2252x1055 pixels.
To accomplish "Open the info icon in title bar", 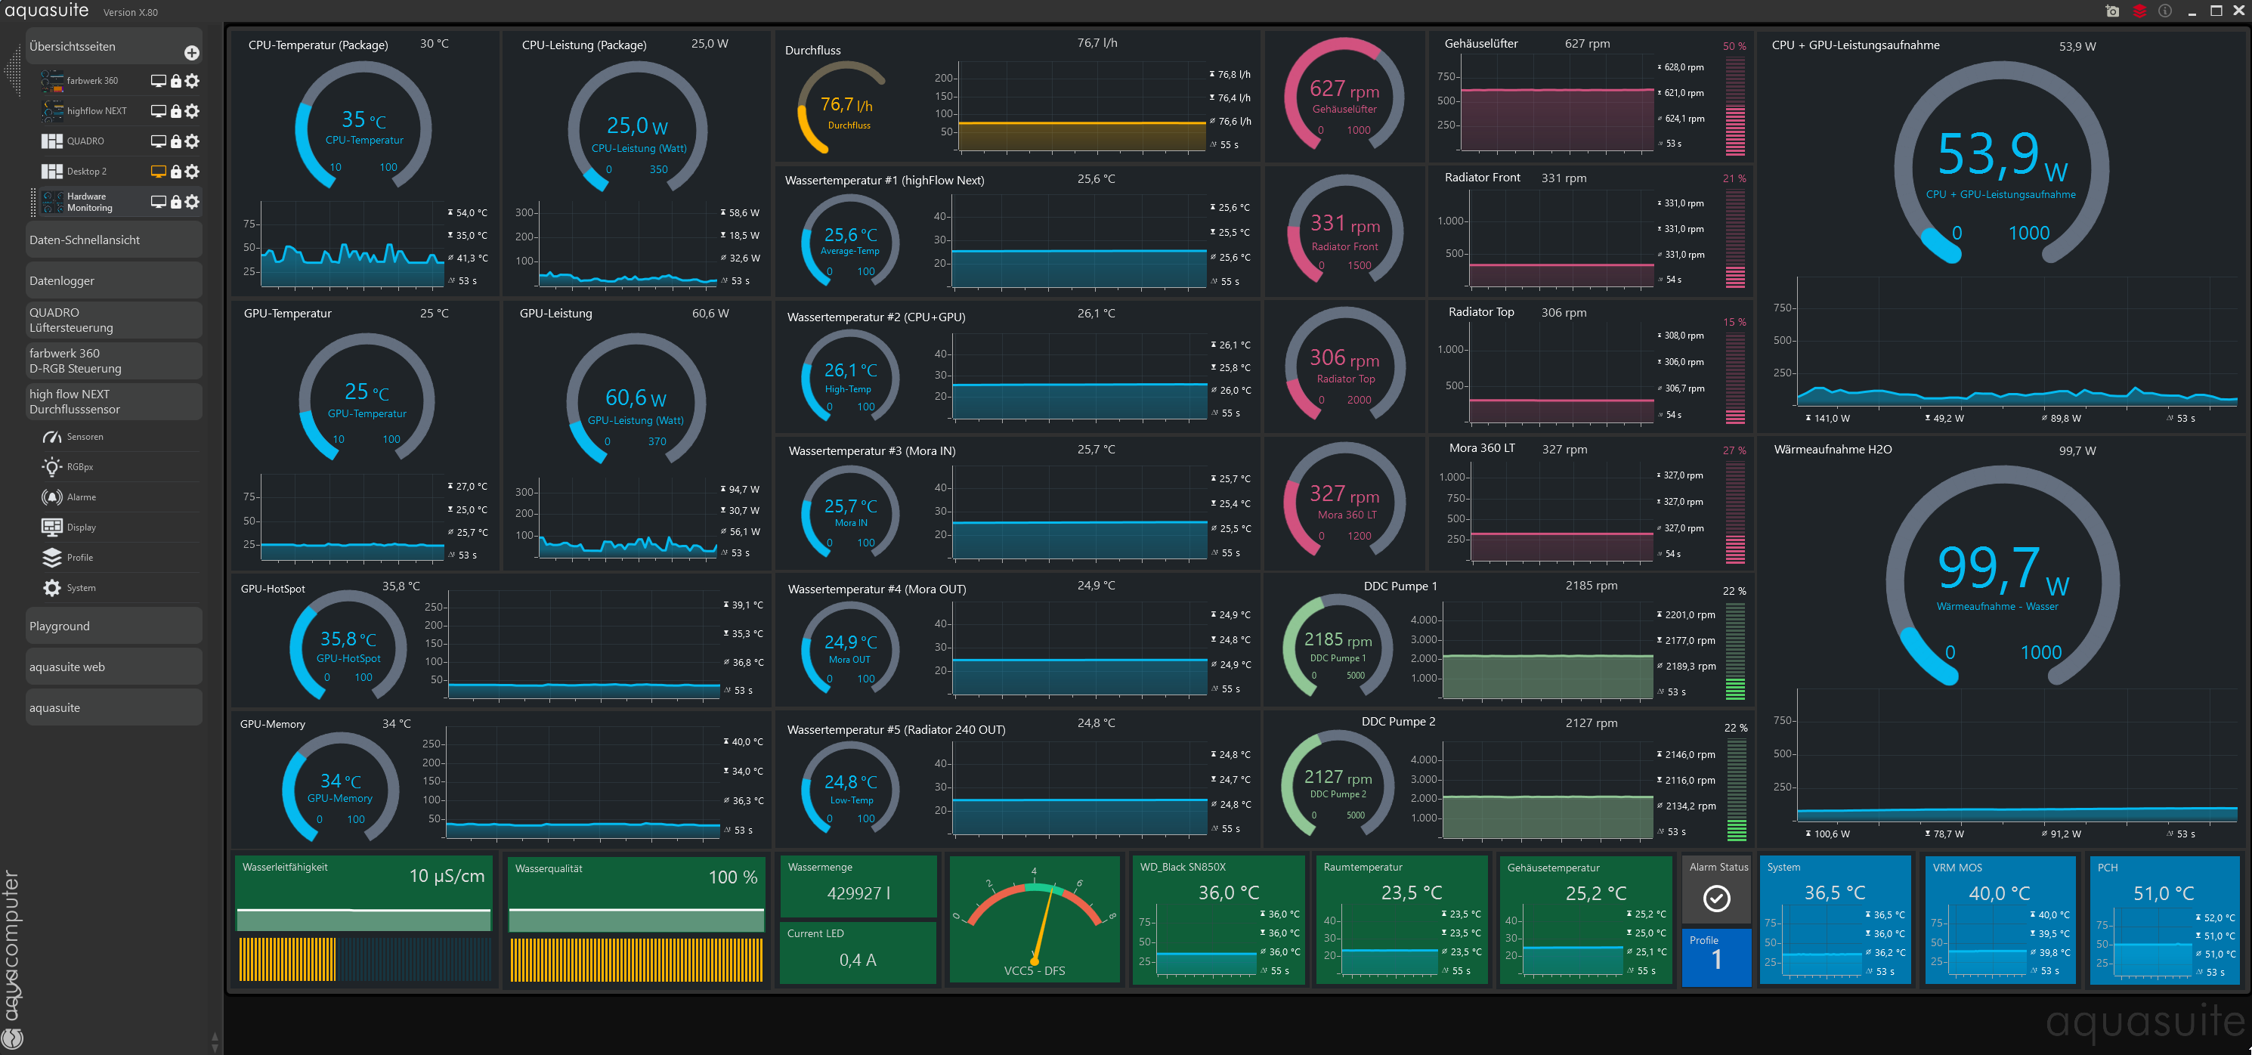I will pos(2164,11).
